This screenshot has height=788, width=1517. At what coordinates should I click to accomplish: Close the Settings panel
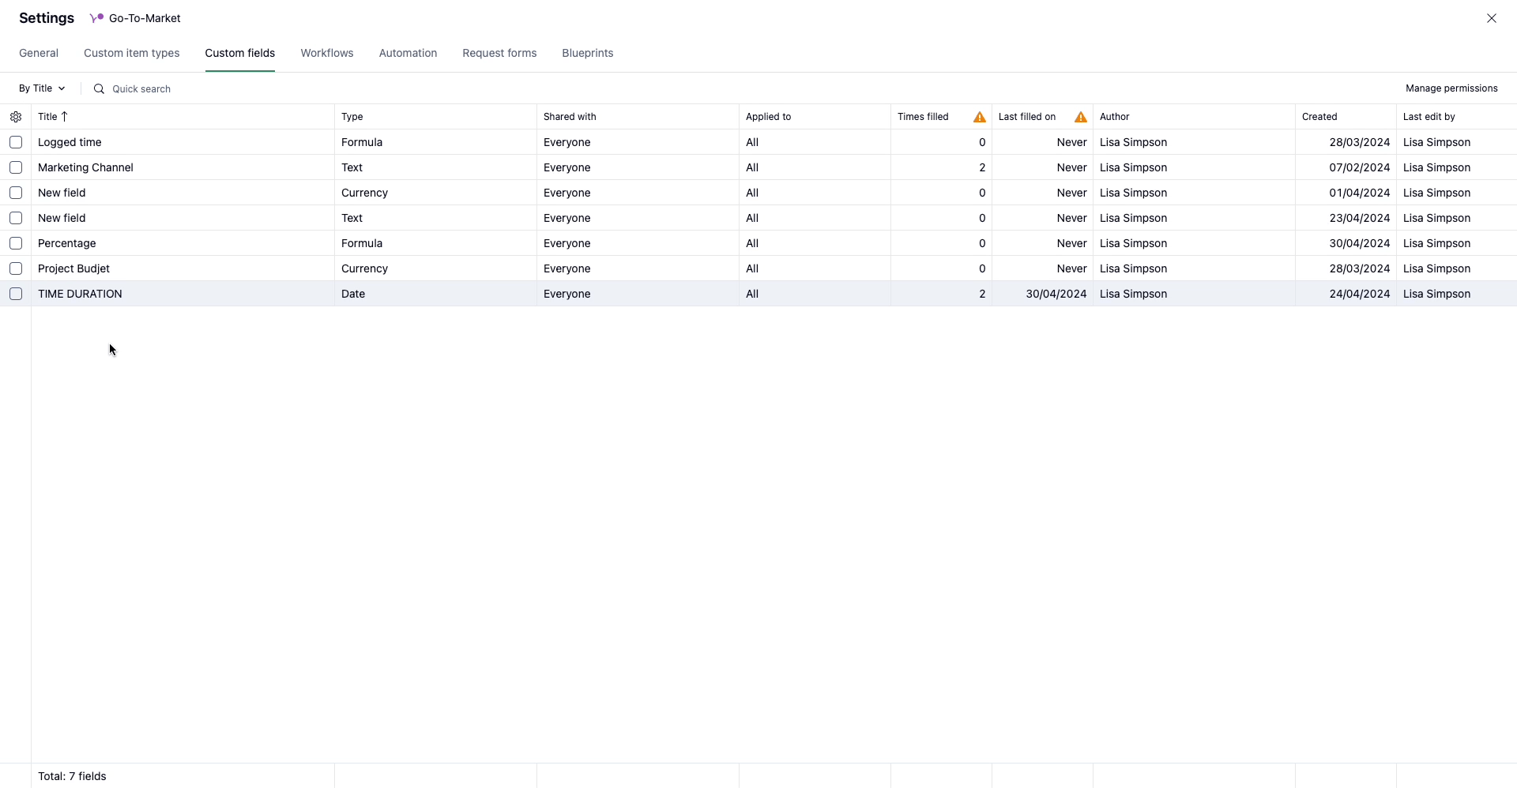pyautogui.click(x=1491, y=18)
